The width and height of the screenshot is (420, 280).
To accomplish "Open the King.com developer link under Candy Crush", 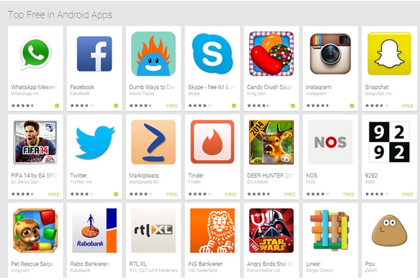I will 256,94.
